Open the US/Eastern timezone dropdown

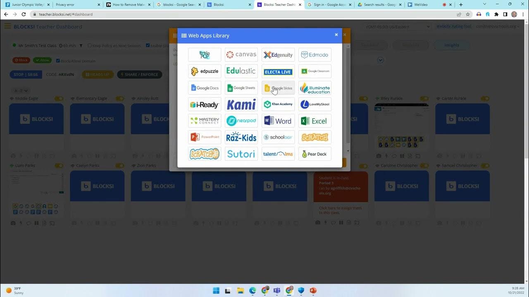(398, 26)
